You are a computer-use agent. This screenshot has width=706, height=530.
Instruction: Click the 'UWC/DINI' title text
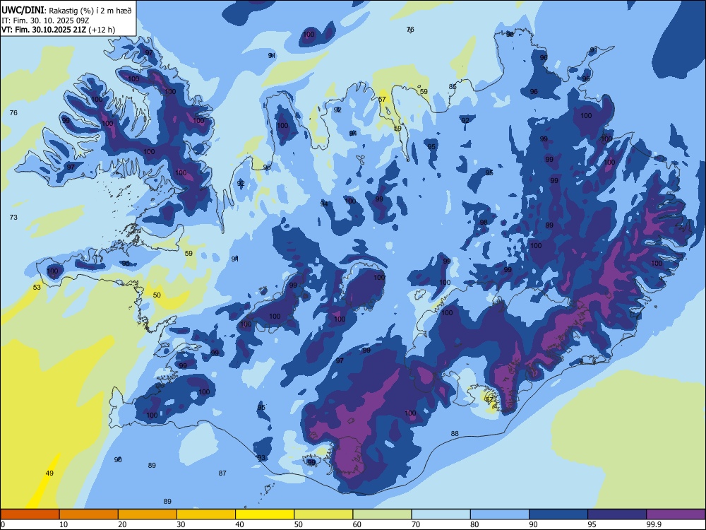coord(23,10)
